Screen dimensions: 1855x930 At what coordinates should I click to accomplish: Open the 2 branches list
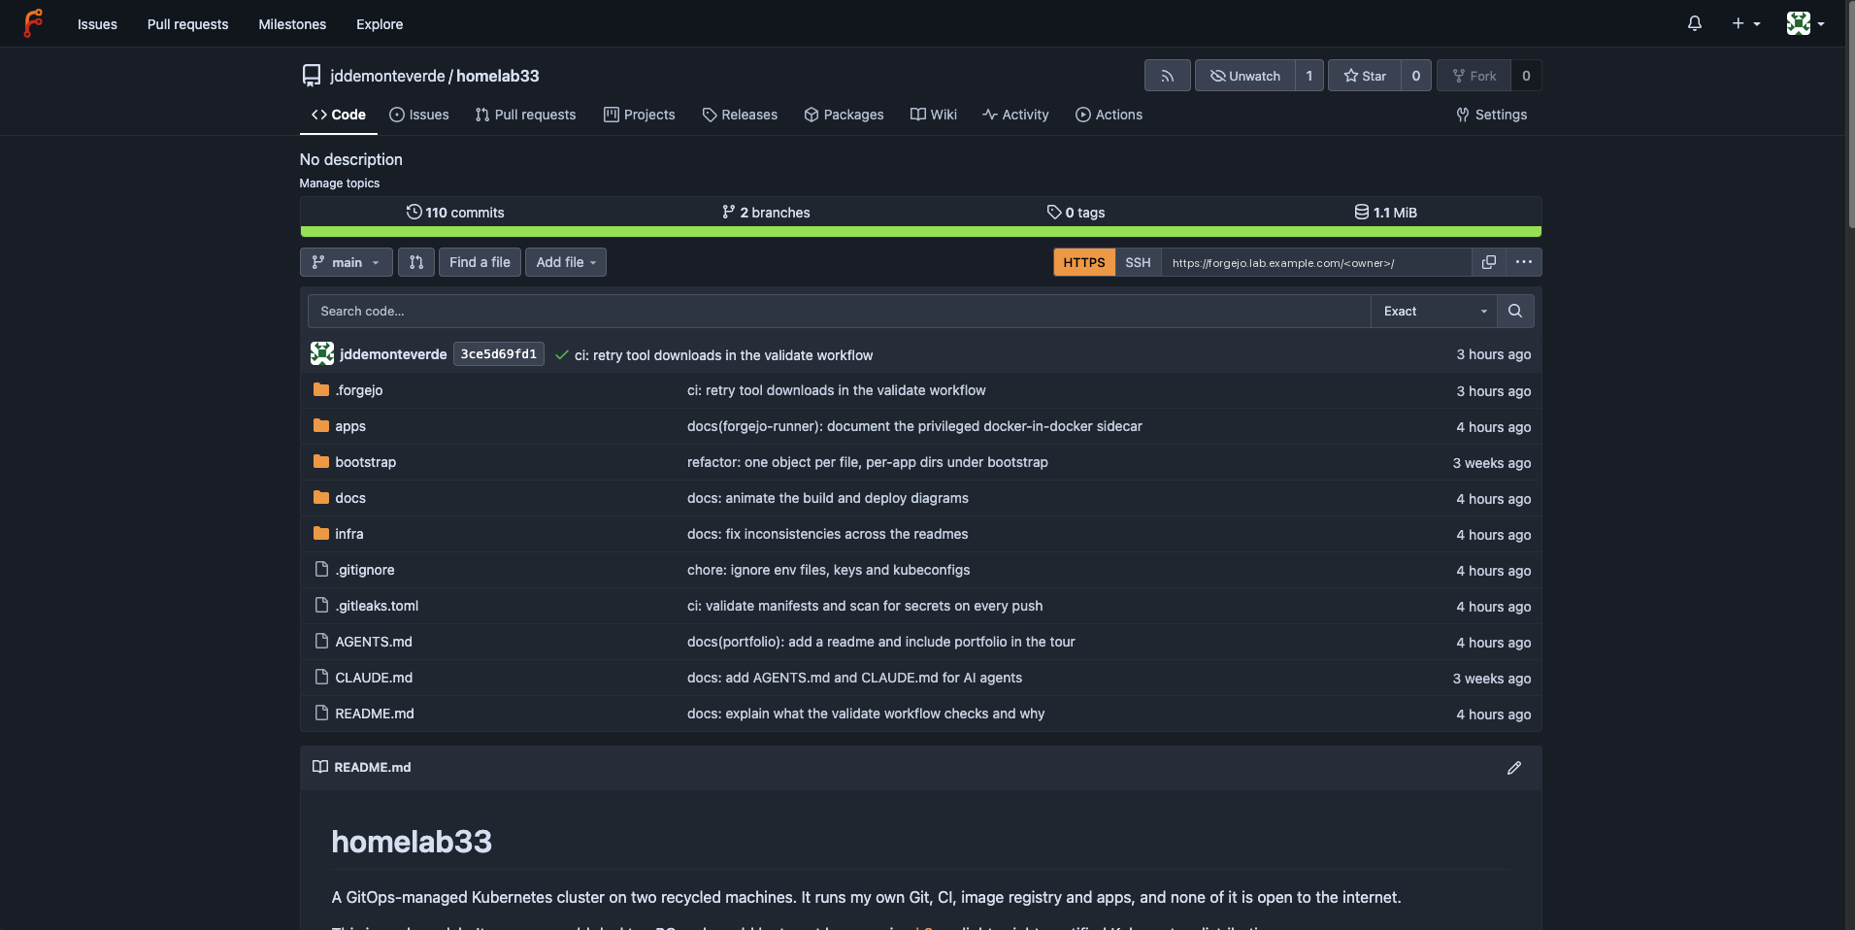point(766,213)
